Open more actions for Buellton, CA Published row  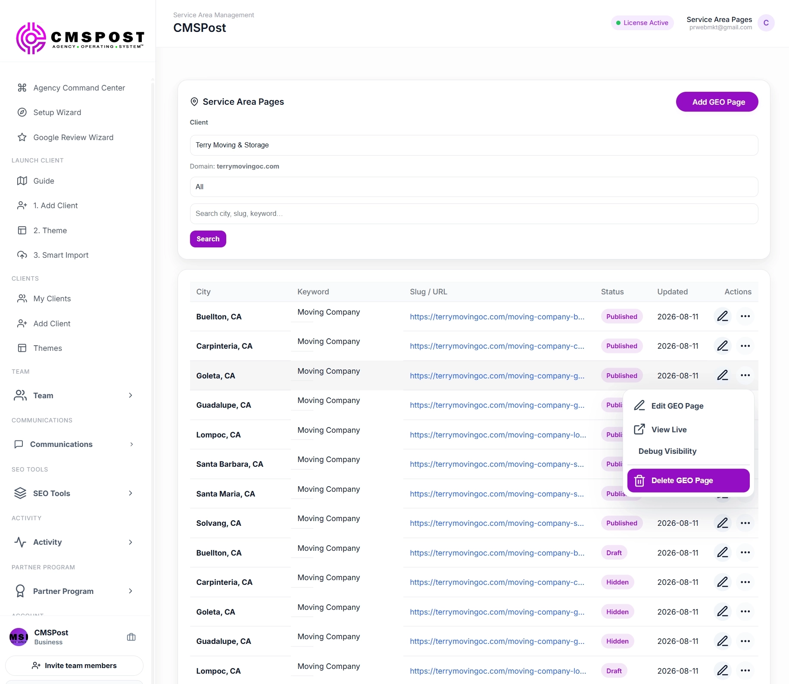[745, 316]
